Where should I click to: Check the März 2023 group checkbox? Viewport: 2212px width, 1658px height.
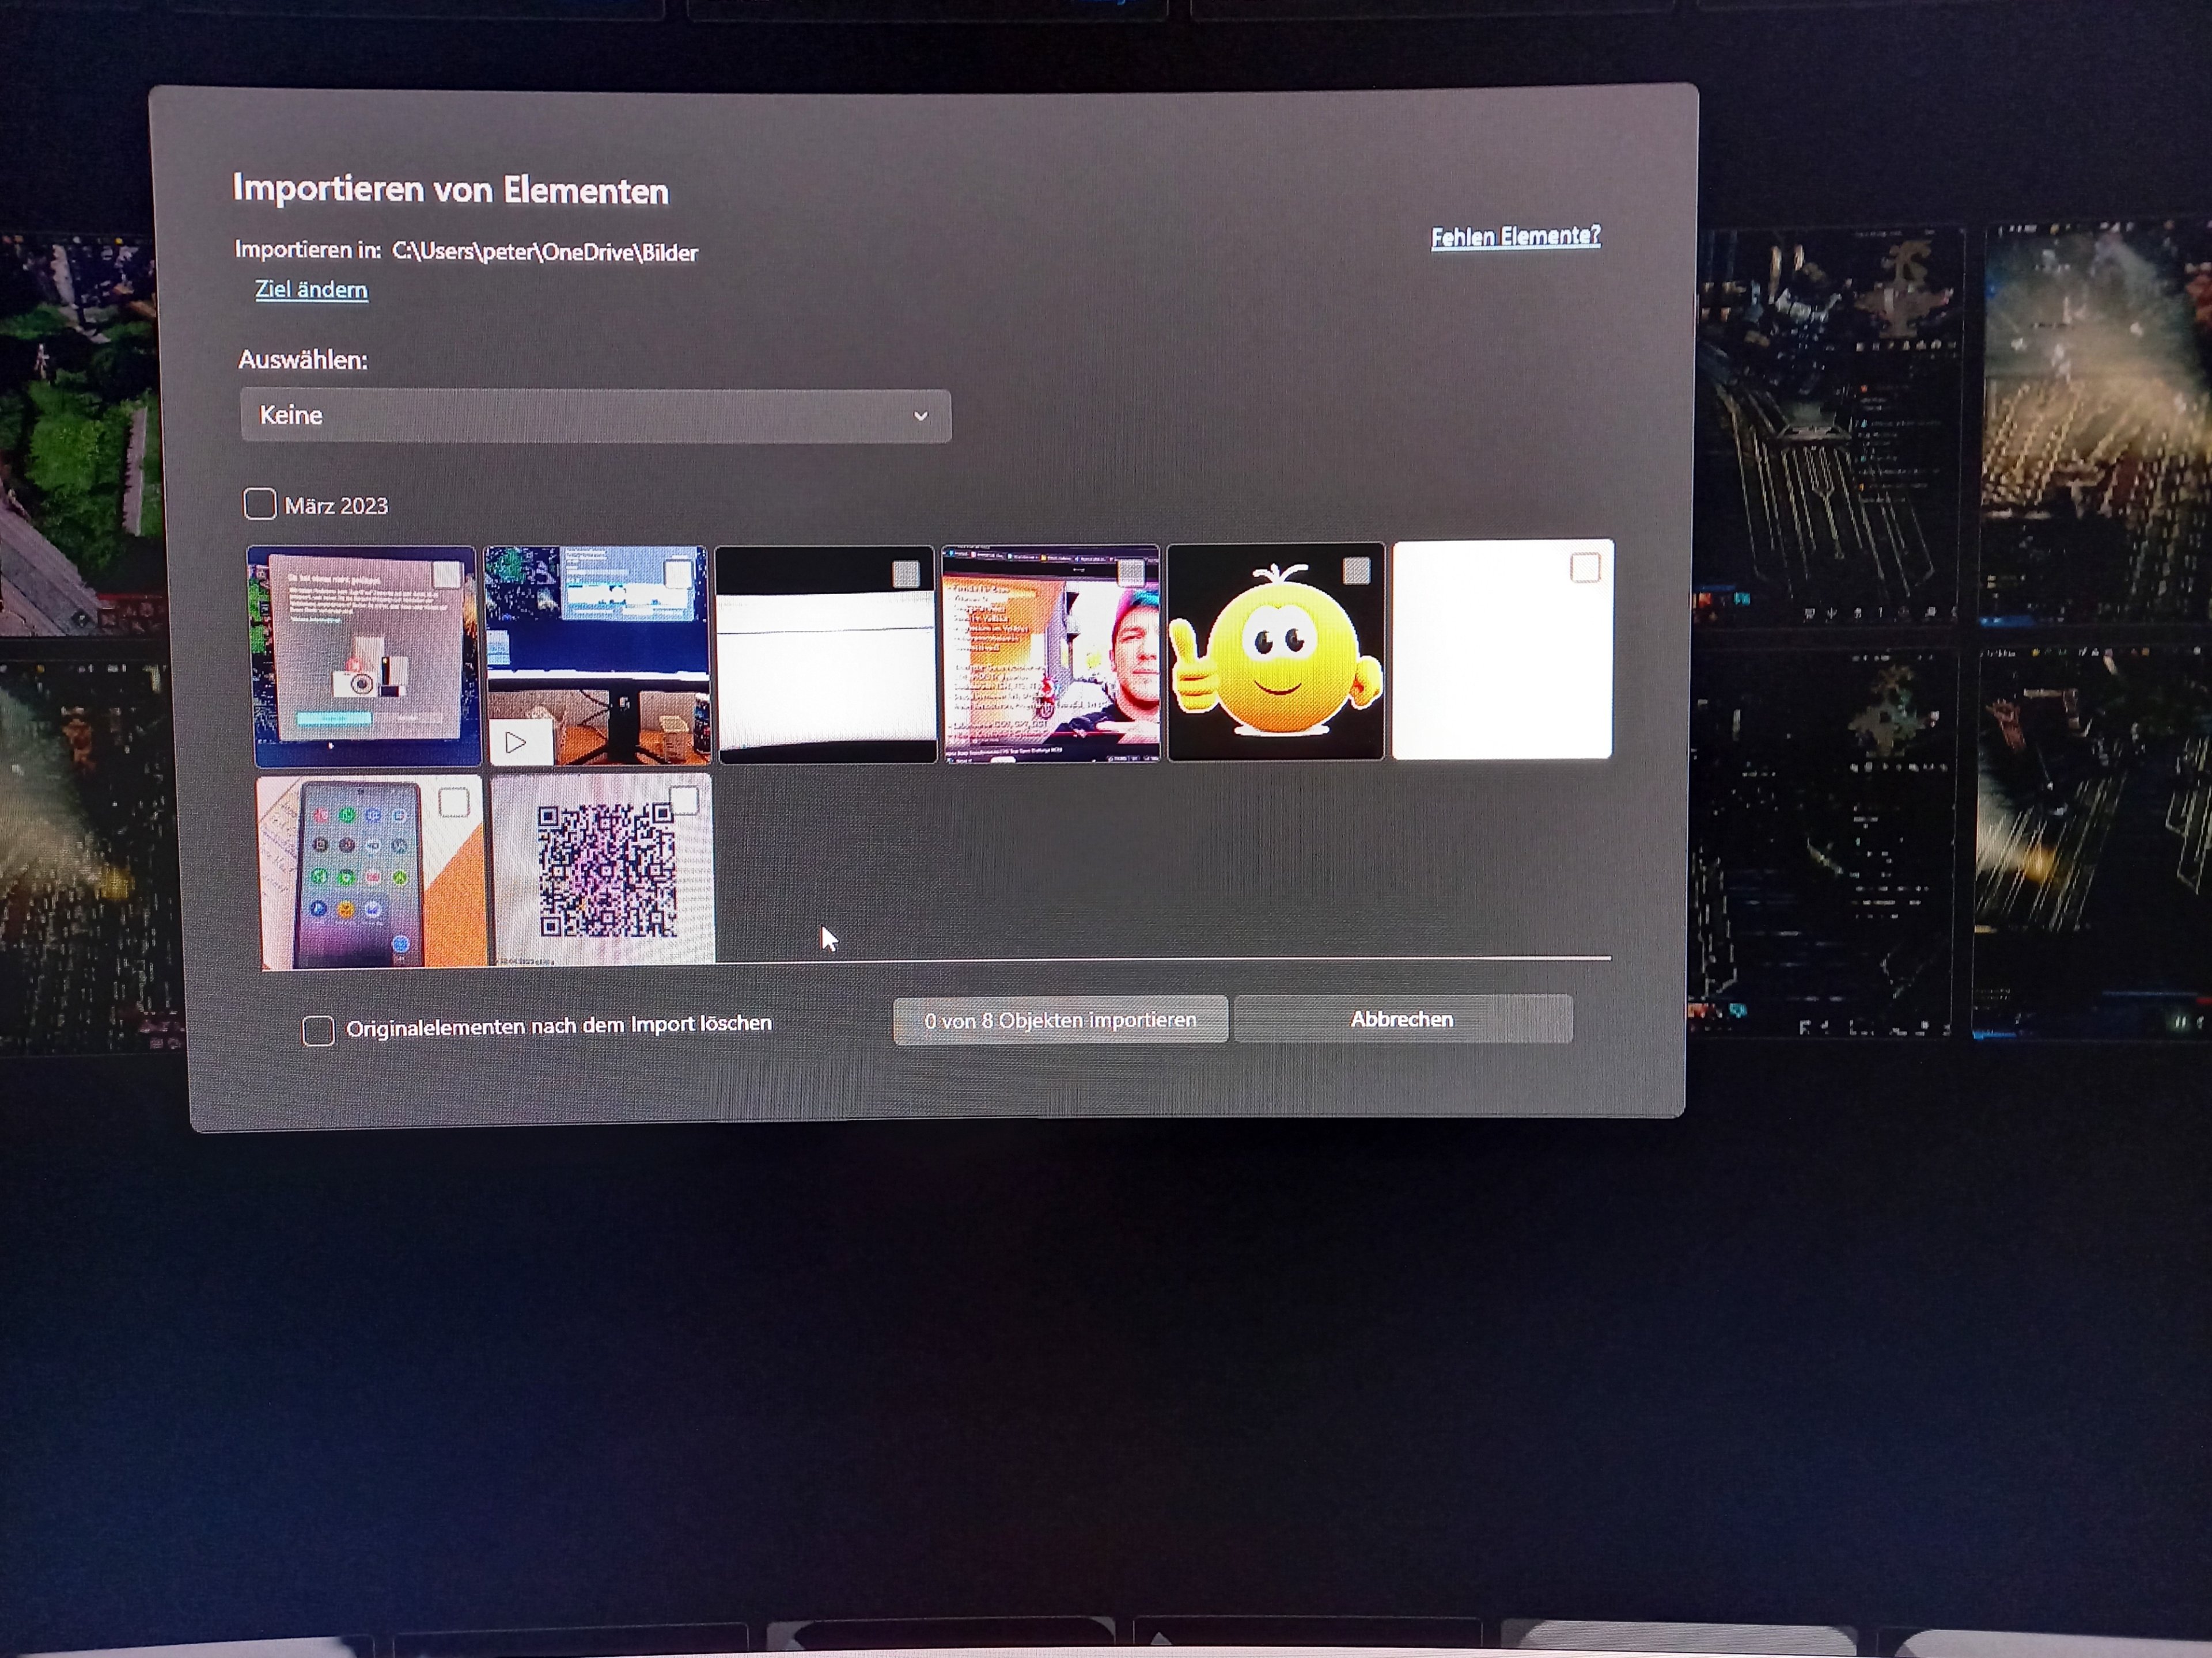(260, 504)
